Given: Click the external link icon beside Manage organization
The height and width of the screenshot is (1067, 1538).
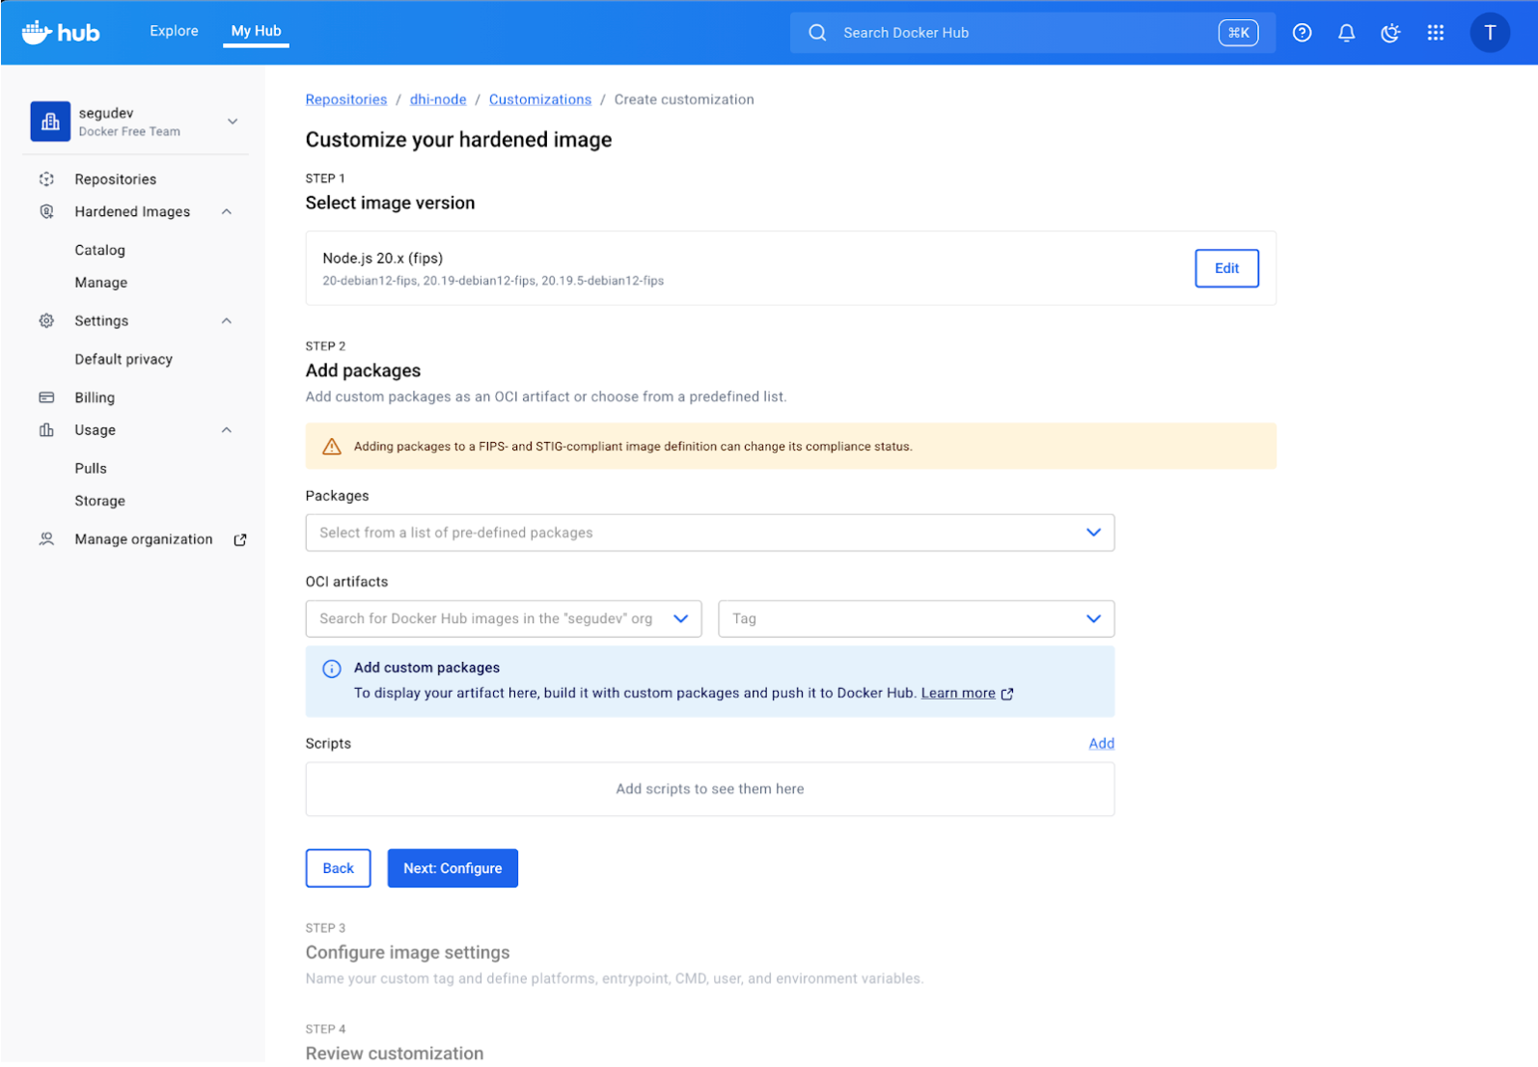Looking at the screenshot, I should (240, 540).
